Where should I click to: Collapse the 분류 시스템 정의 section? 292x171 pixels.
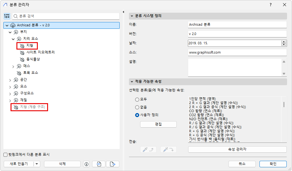132,16
